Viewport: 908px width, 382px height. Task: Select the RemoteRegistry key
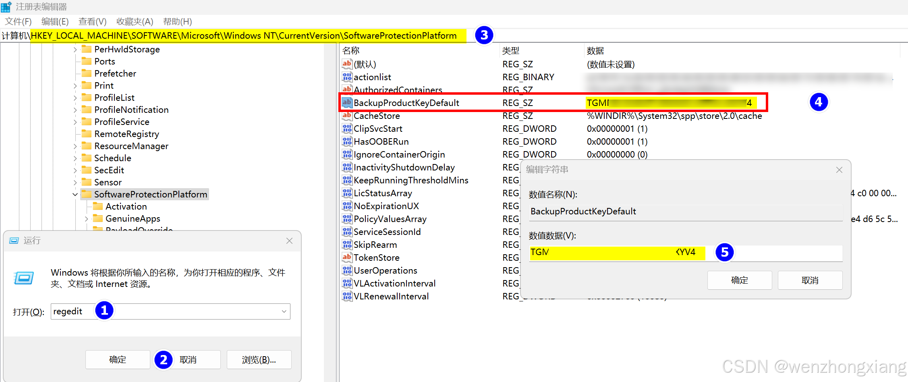click(x=126, y=134)
